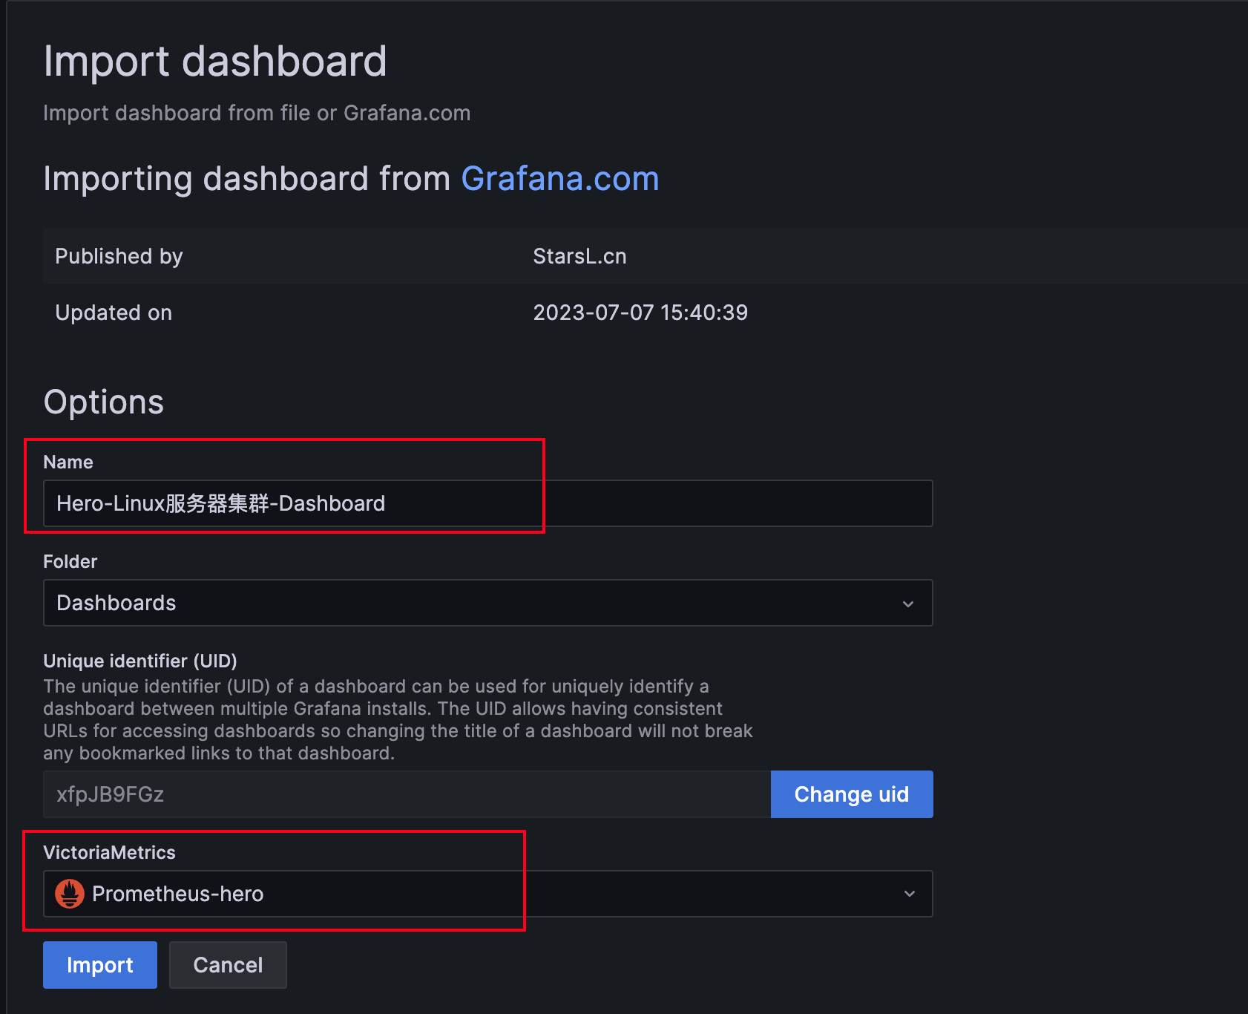
Task: Click the Options heading
Action: [x=104, y=402]
